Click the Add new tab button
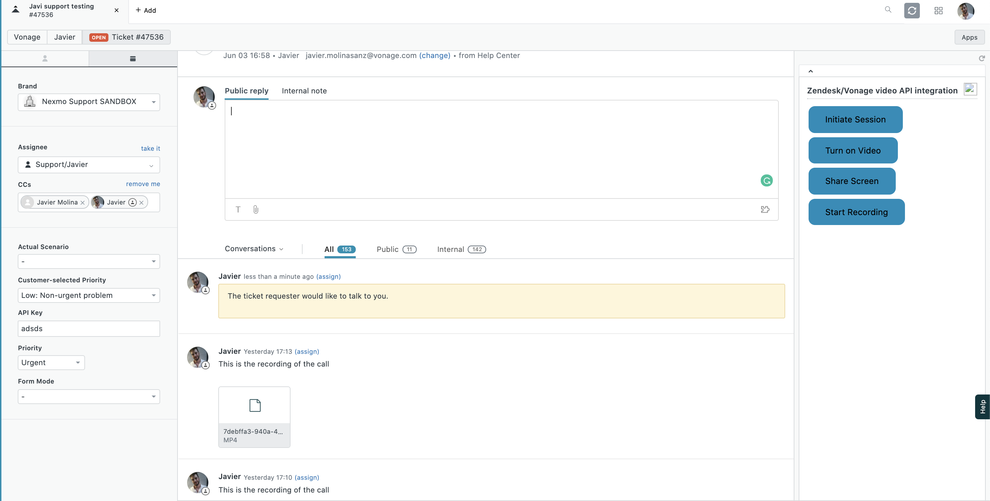 146,10
